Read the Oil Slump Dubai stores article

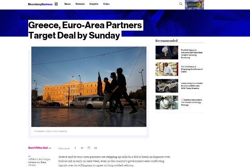click(192, 69)
